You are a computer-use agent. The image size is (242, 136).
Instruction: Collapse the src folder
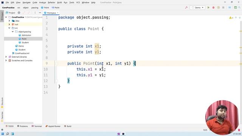pyautogui.click(x=9, y=28)
